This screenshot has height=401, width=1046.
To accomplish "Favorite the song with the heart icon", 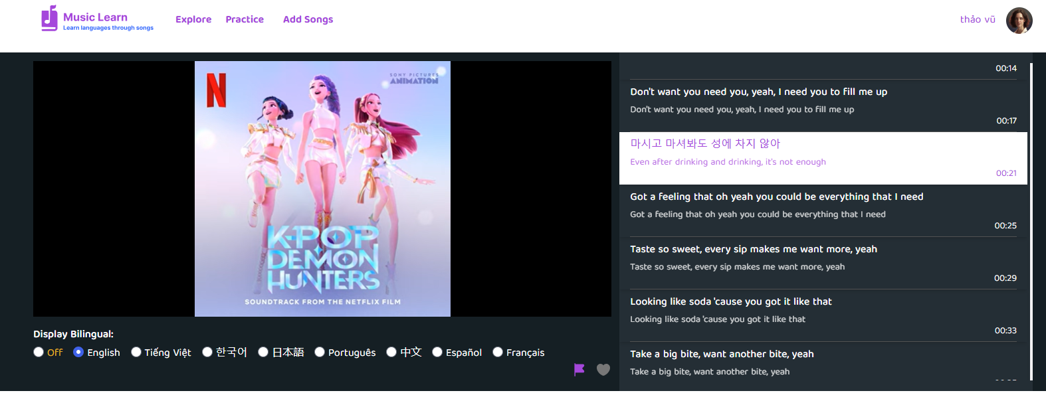I will point(603,370).
